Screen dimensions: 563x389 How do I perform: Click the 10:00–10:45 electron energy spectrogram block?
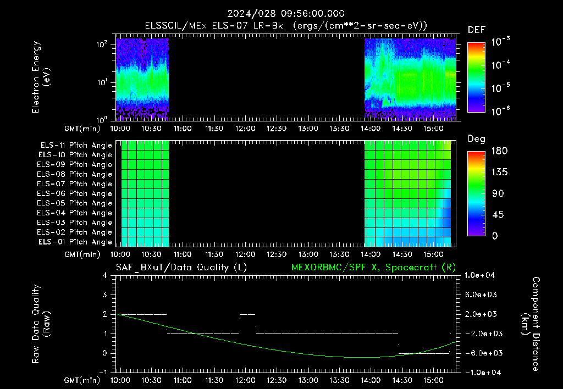tap(142, 79)
